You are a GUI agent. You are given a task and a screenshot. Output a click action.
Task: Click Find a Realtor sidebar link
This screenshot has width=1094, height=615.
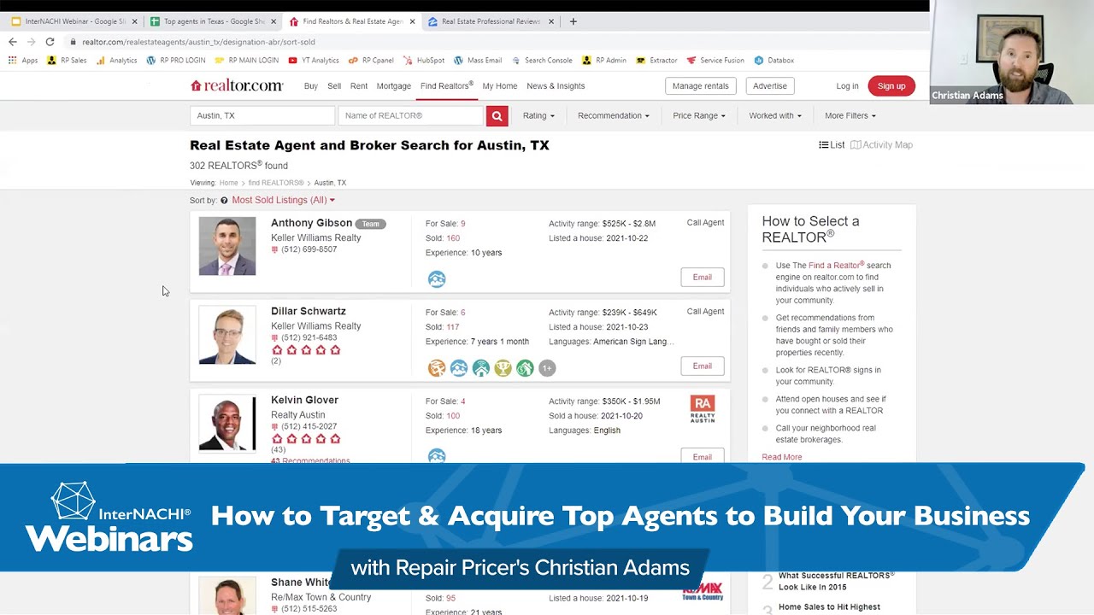point(837,266)
